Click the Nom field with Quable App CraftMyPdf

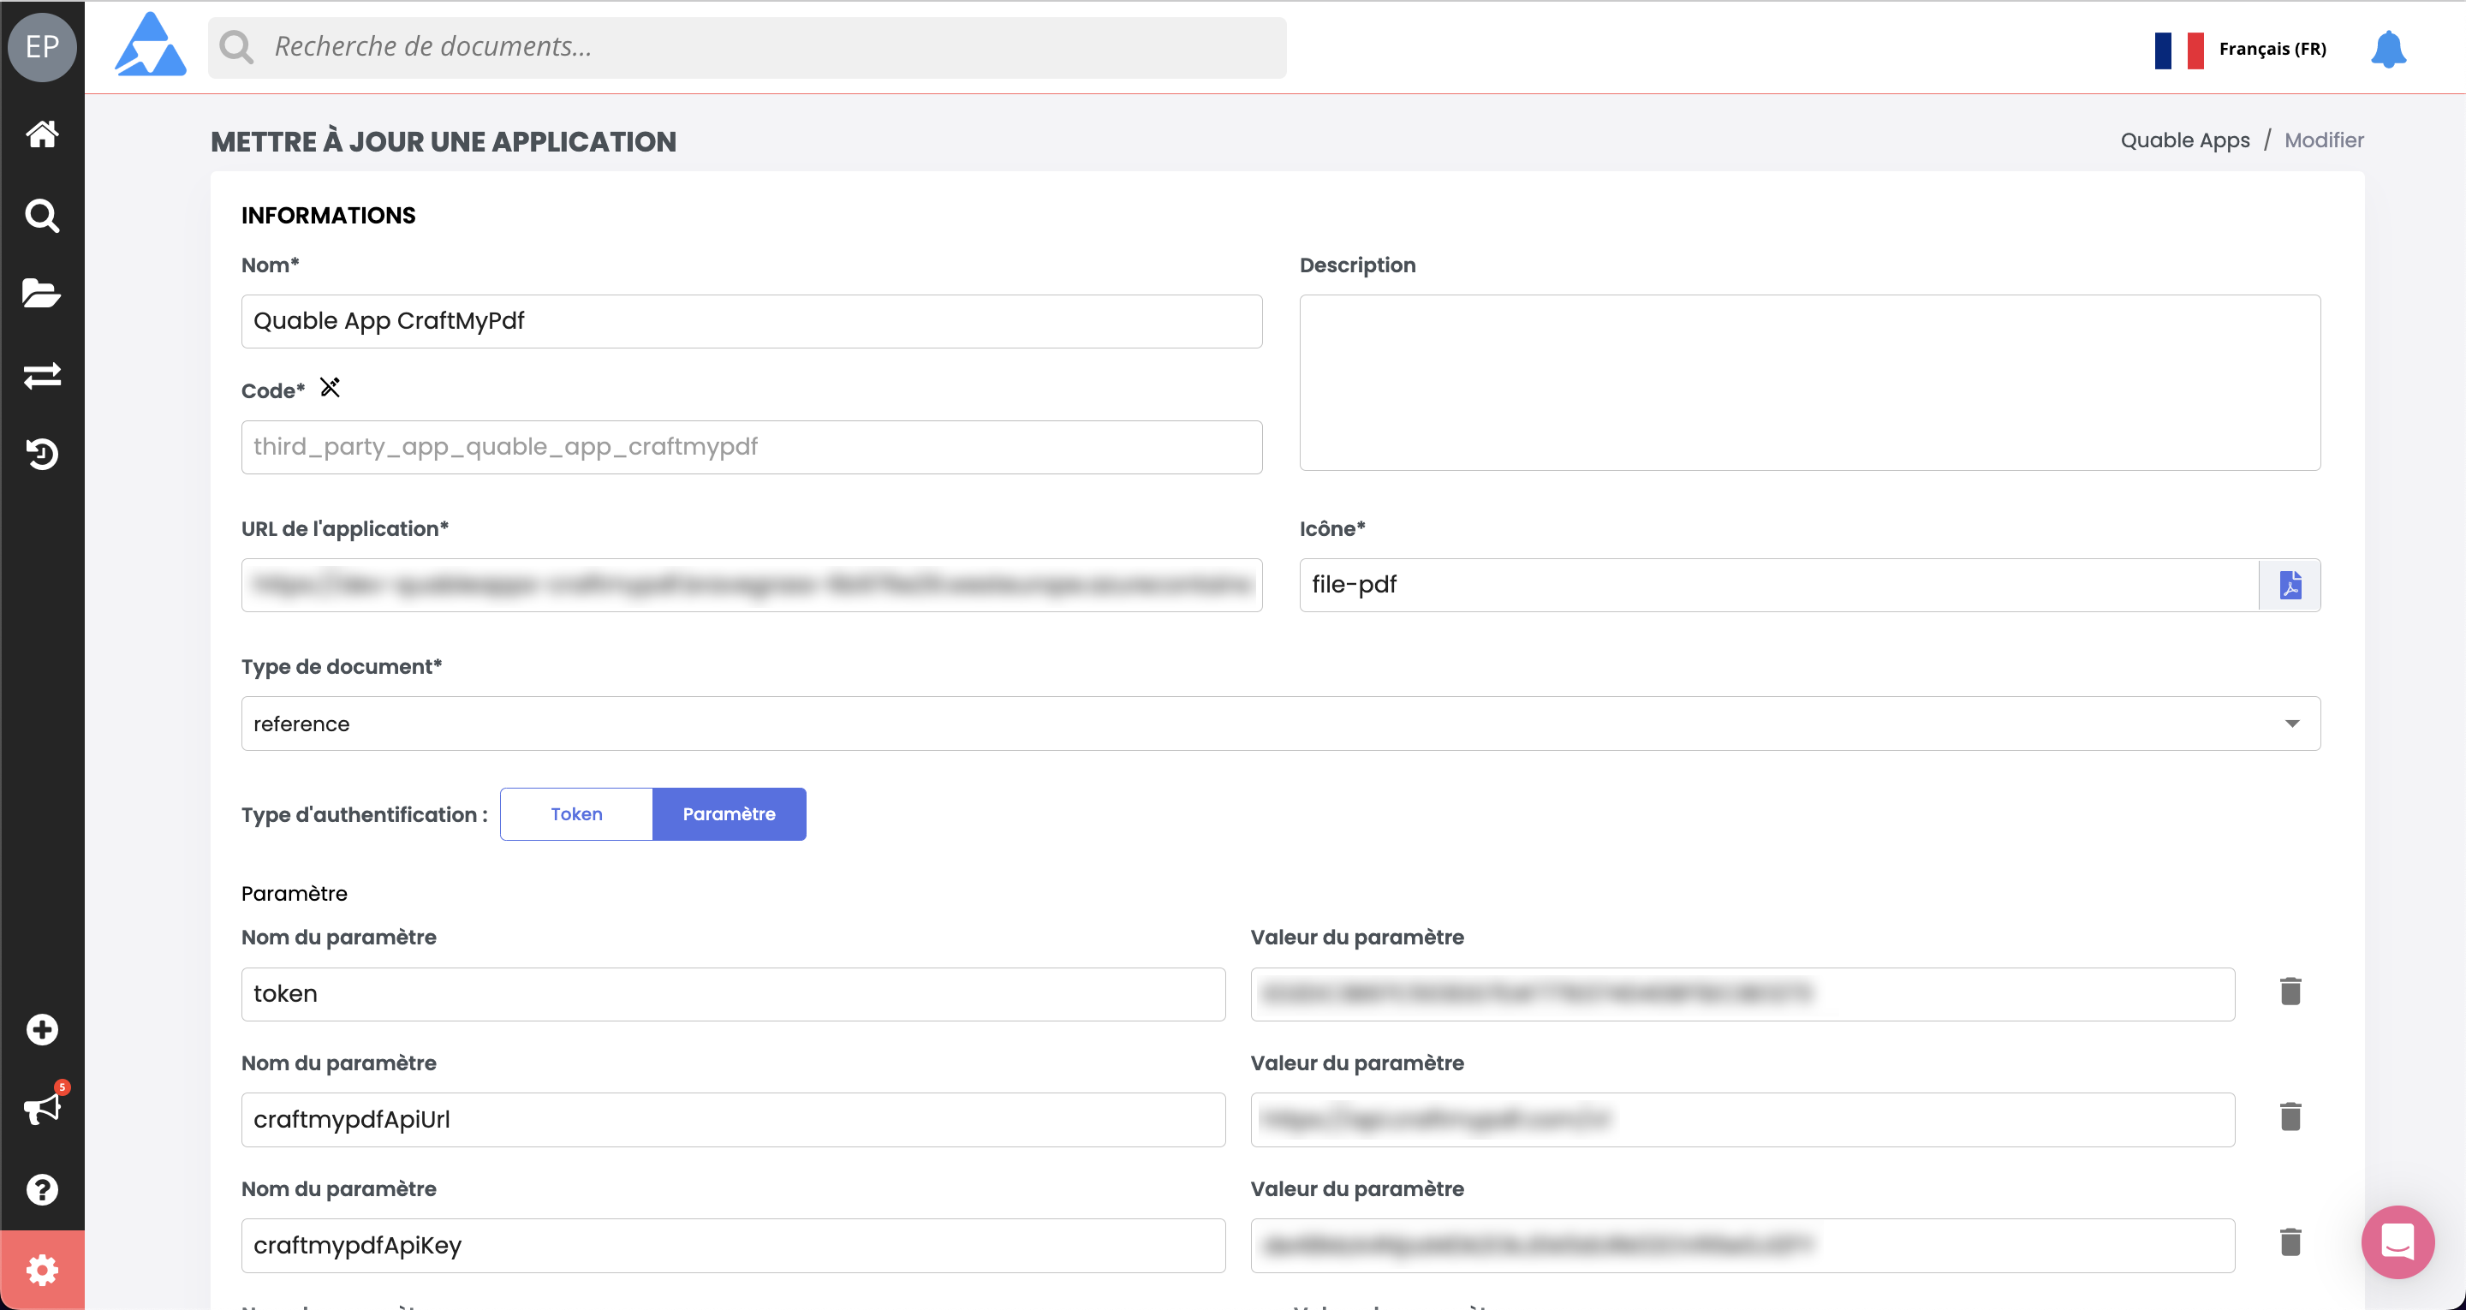tap(752, 321)
